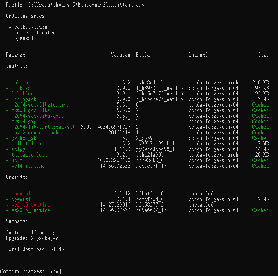Click the 'vc14_runtime' package name
The image size is (278, 276).
[x=28, y=166]
